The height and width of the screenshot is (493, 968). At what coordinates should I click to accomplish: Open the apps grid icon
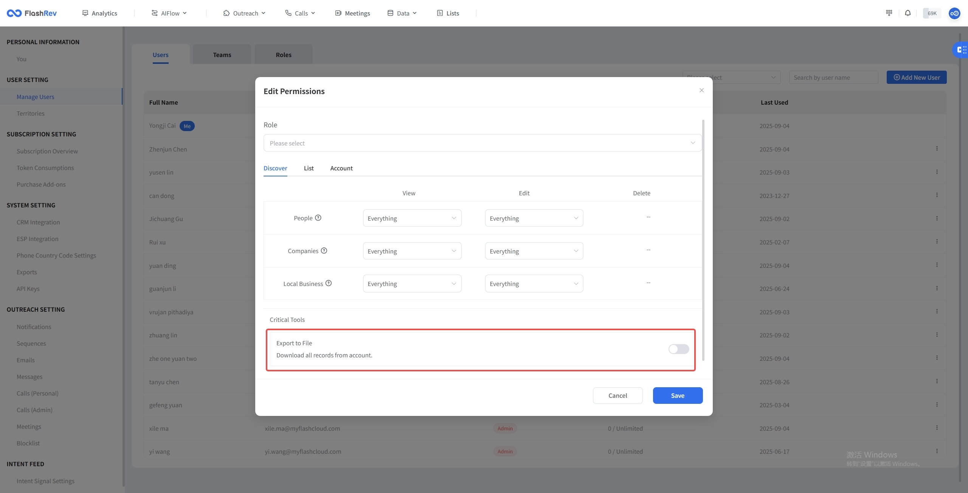click(x=889, y=13)
